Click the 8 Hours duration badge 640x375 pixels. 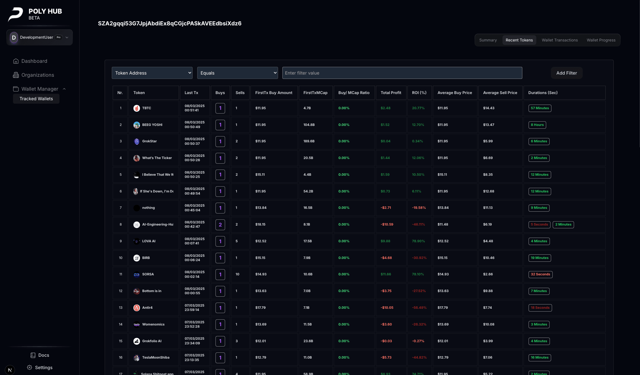click(x=537, y=125)
